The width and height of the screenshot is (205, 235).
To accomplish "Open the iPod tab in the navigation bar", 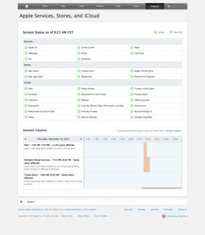I will pos(82,6).
